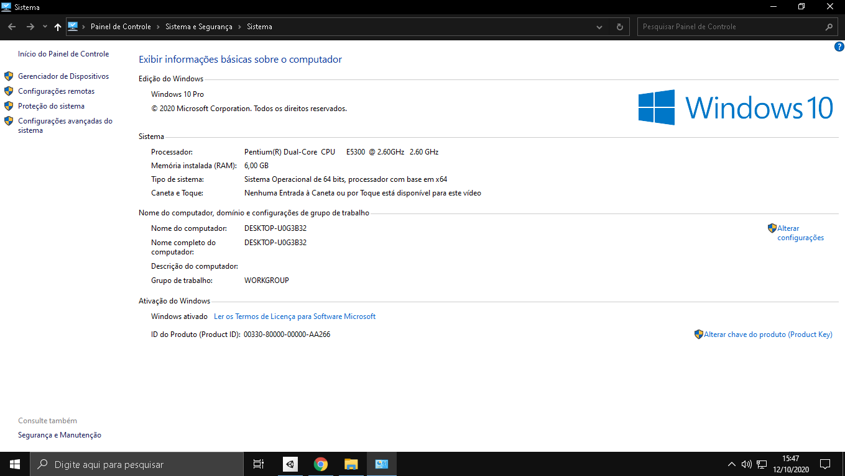Open Gerenciador de Dispositivos link
Viewport: 845px width, 476px height.
[x=63, y=76]
